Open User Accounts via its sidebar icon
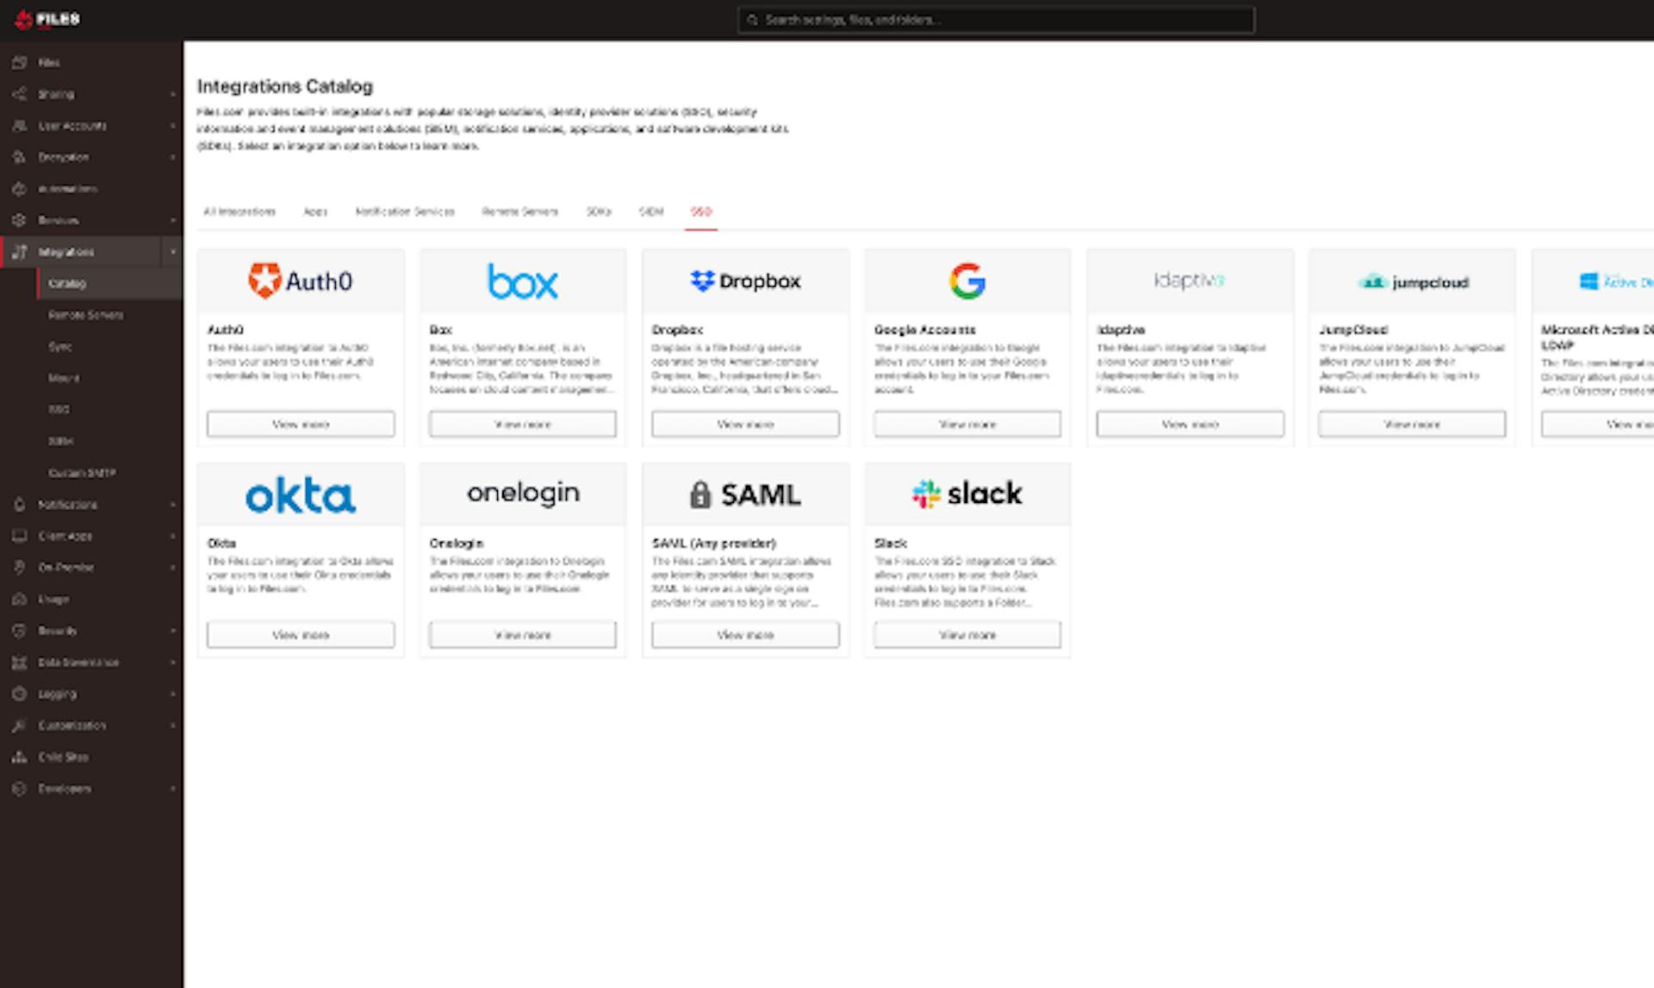Screen dimensions: 1654x988 [x=19, y=126]
